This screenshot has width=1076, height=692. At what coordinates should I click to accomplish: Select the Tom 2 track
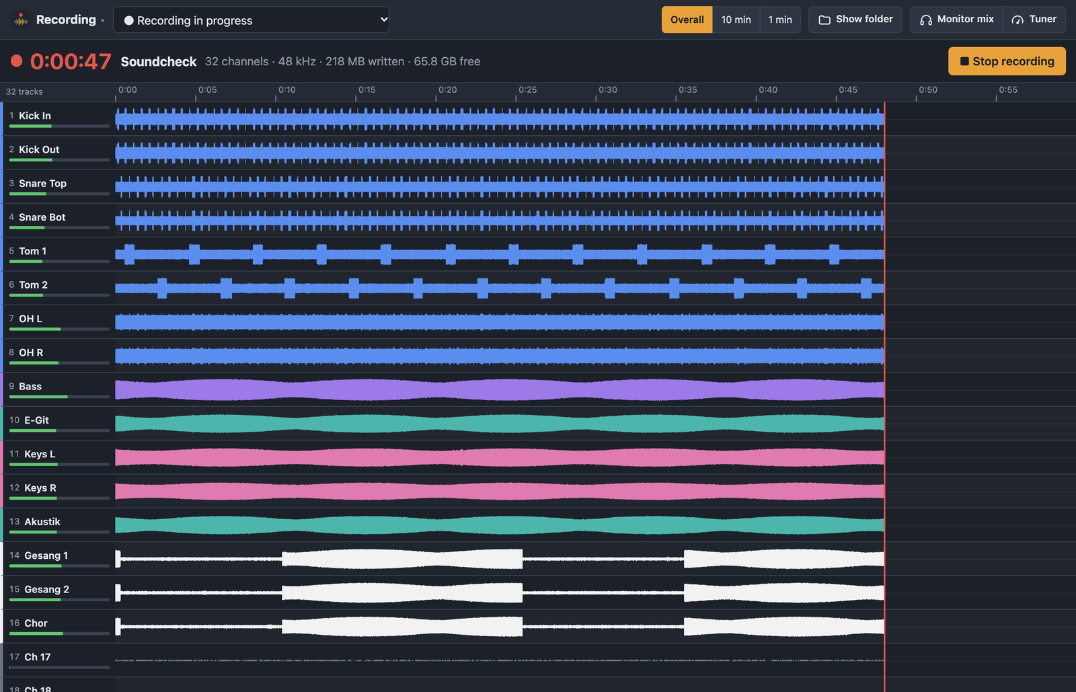(x=57, y=288)
